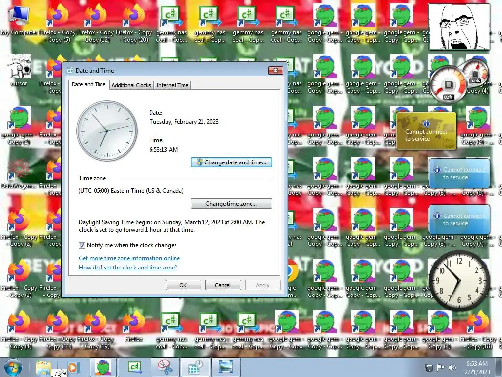Select Firefox - Copy - Copy (4) icon
The width and height of the screenshot is (502, 377).
click(x=19, y=330)
